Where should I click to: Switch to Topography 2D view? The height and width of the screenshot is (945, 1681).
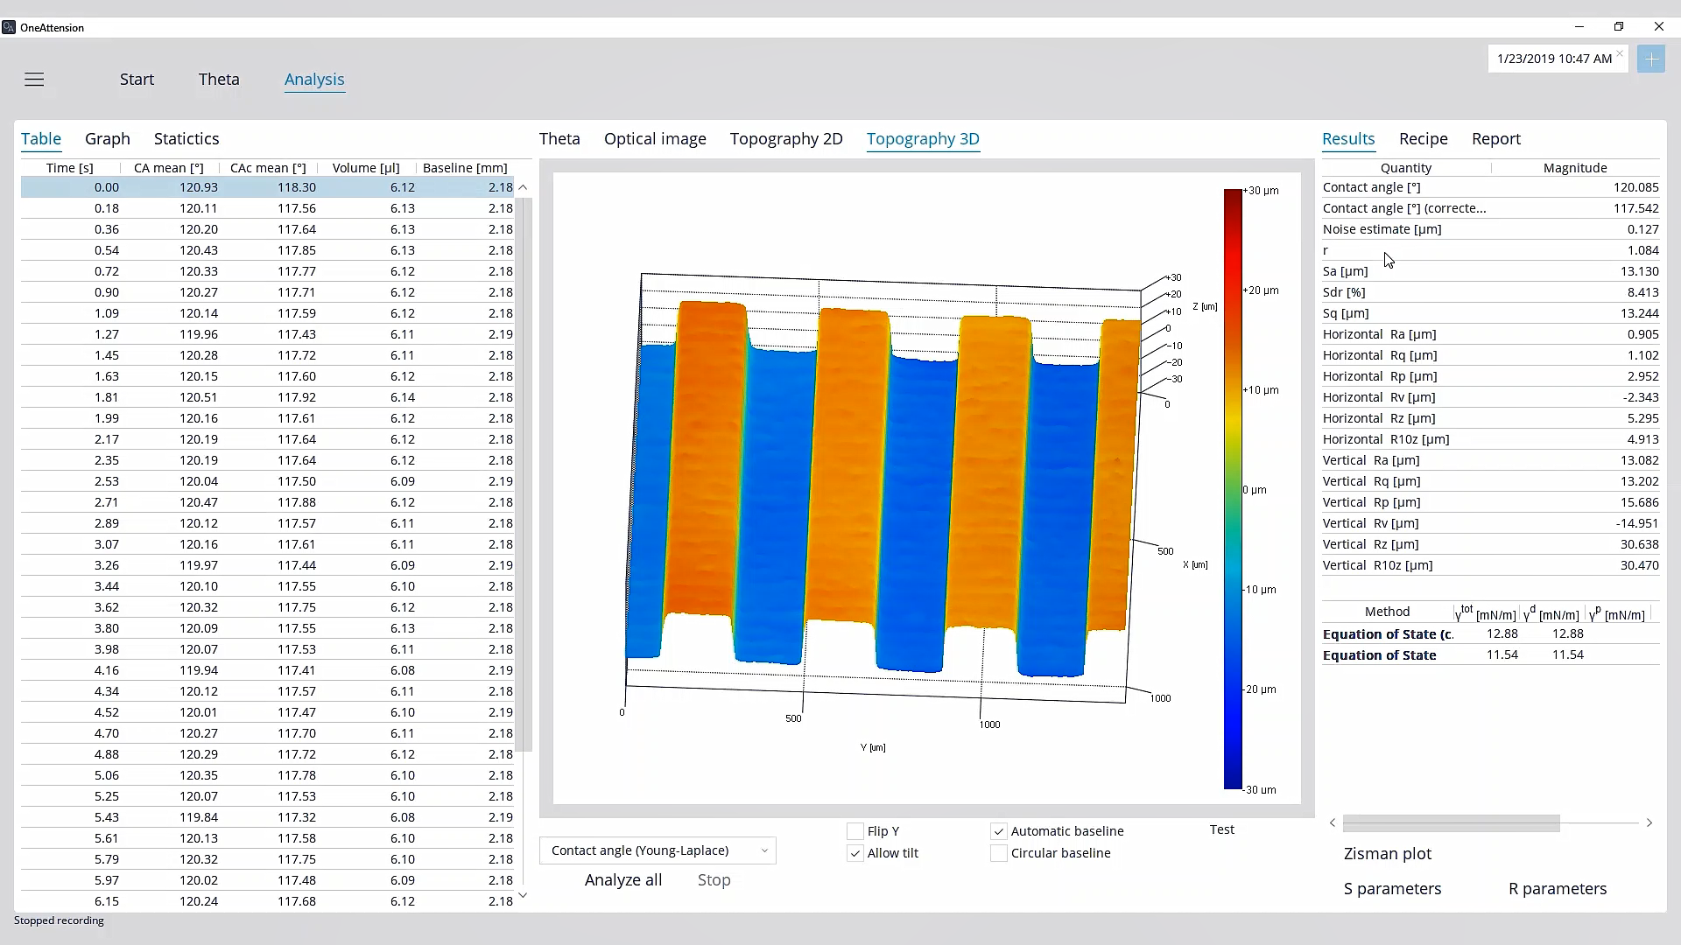pyautogui.click(x=786, y=138)
